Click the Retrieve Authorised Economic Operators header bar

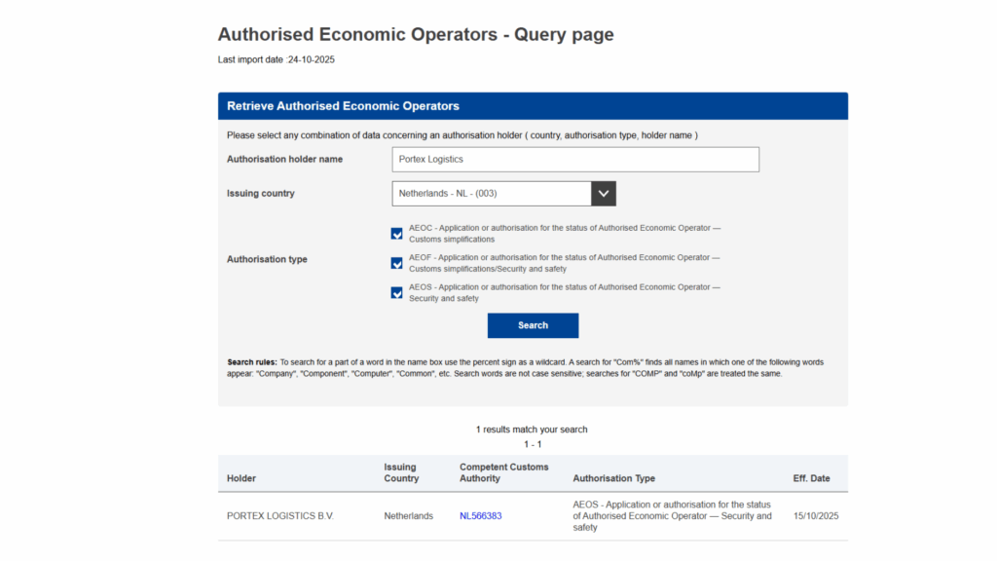coord(533,106)
